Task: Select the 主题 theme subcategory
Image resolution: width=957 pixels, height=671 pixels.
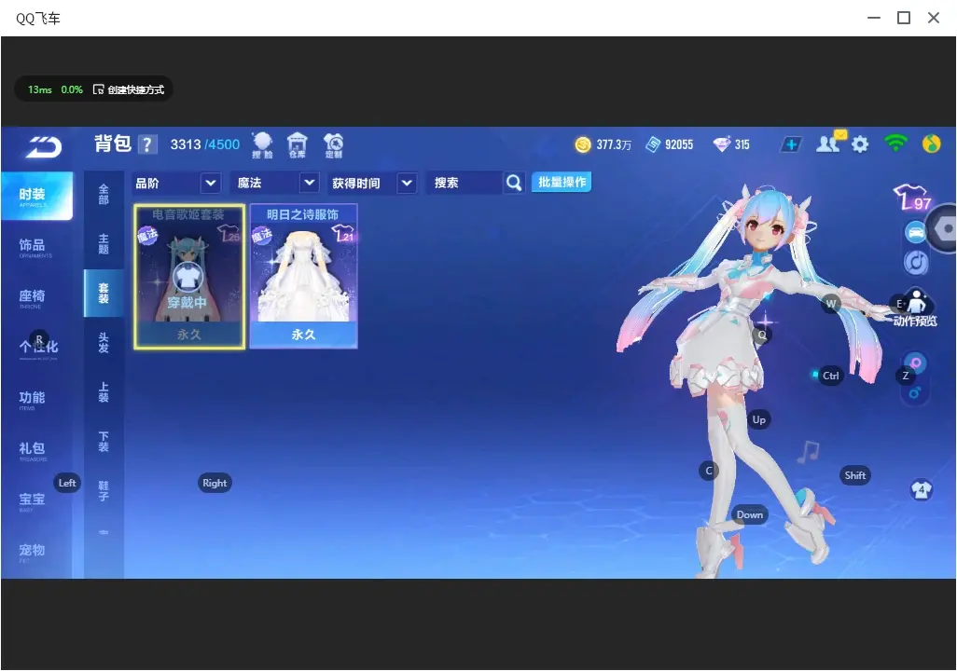Action: [104, 243]
